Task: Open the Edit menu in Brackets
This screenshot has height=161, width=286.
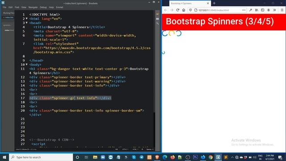Action: click(x=11, y=7)
